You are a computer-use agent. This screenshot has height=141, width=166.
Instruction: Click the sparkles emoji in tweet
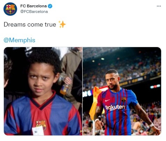(62, 24)
